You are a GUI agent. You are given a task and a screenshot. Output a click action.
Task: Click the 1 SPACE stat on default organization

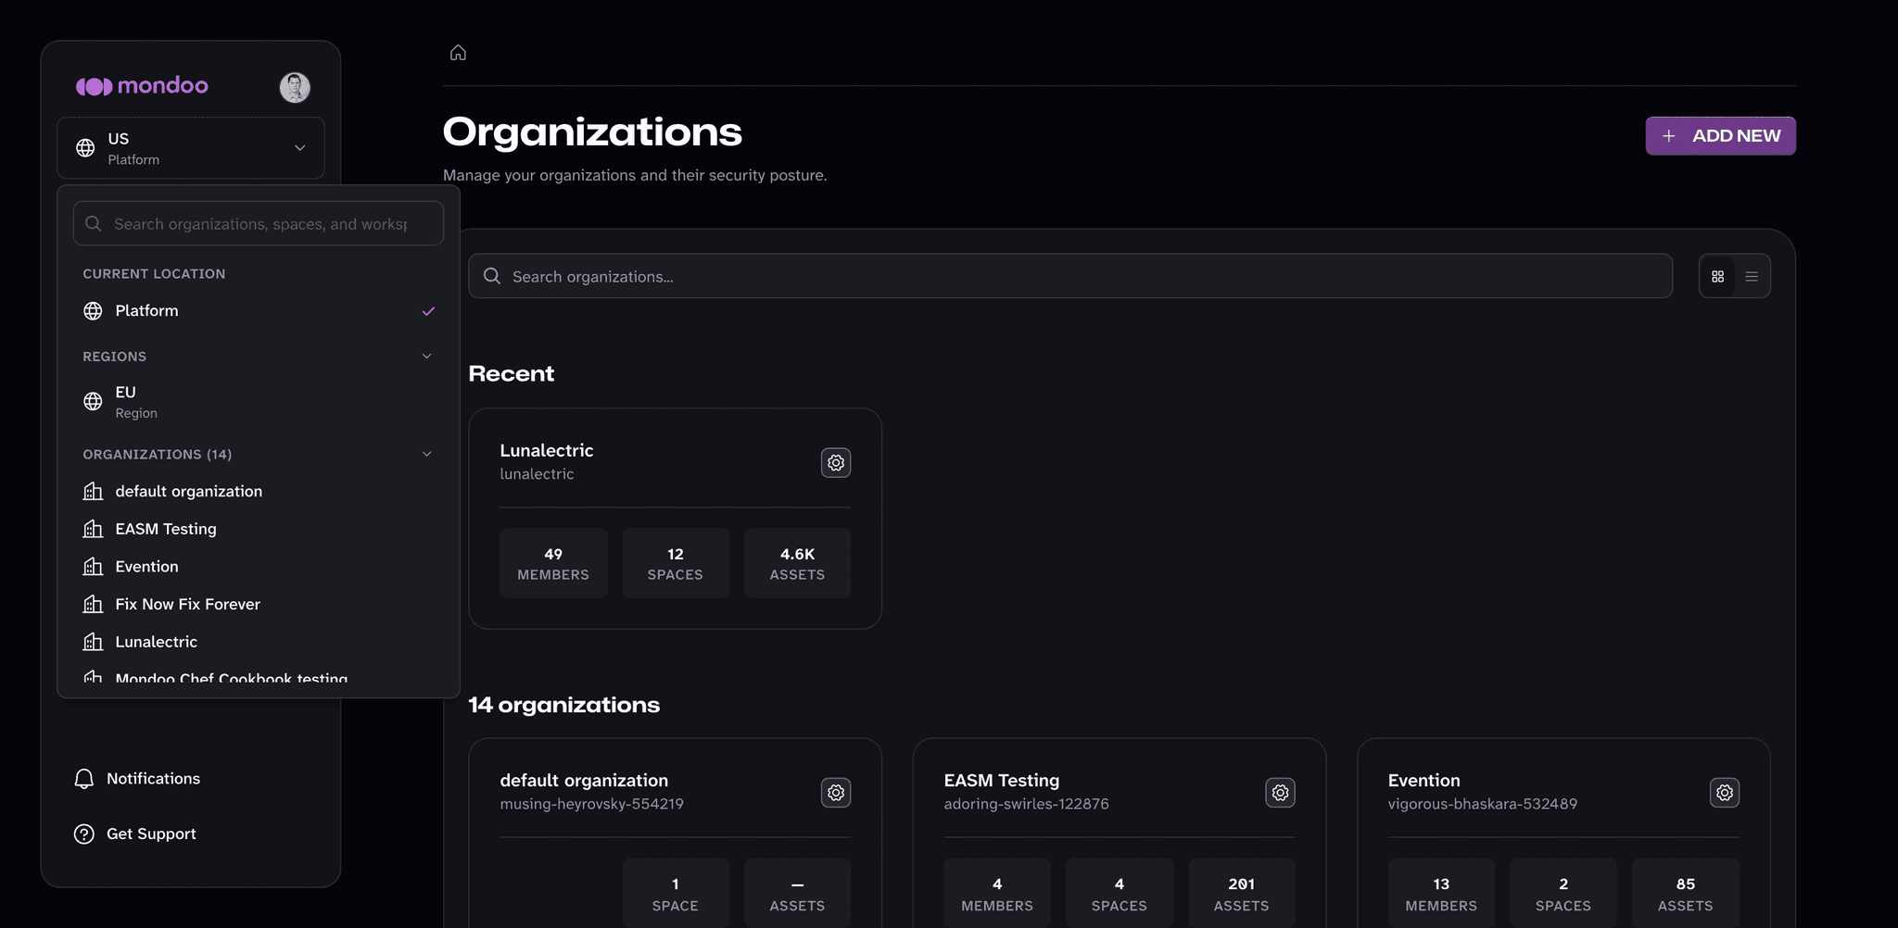coord(676,894)
